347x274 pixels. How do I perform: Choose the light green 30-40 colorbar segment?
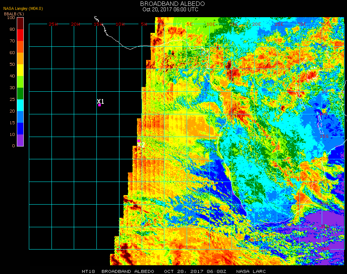point(20,82)
